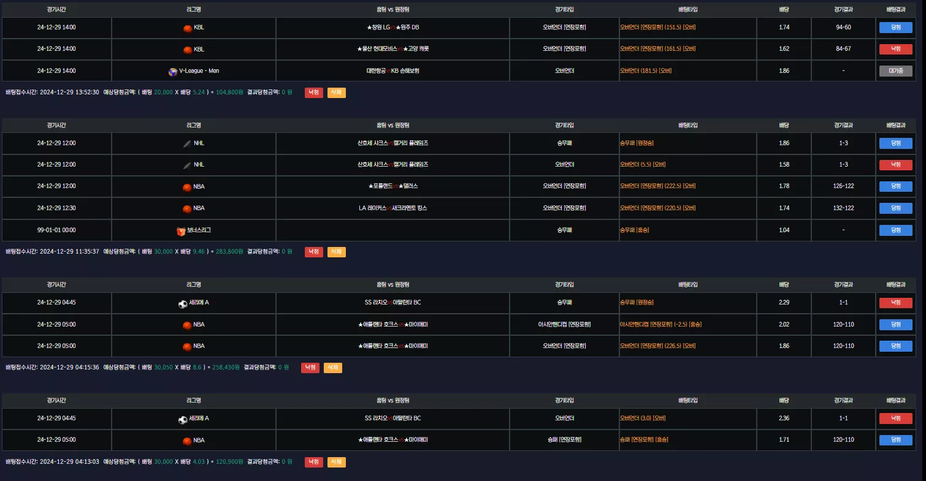
Task: Click basketball icon in KBL 창원 LG row
Action: (187, 28)
